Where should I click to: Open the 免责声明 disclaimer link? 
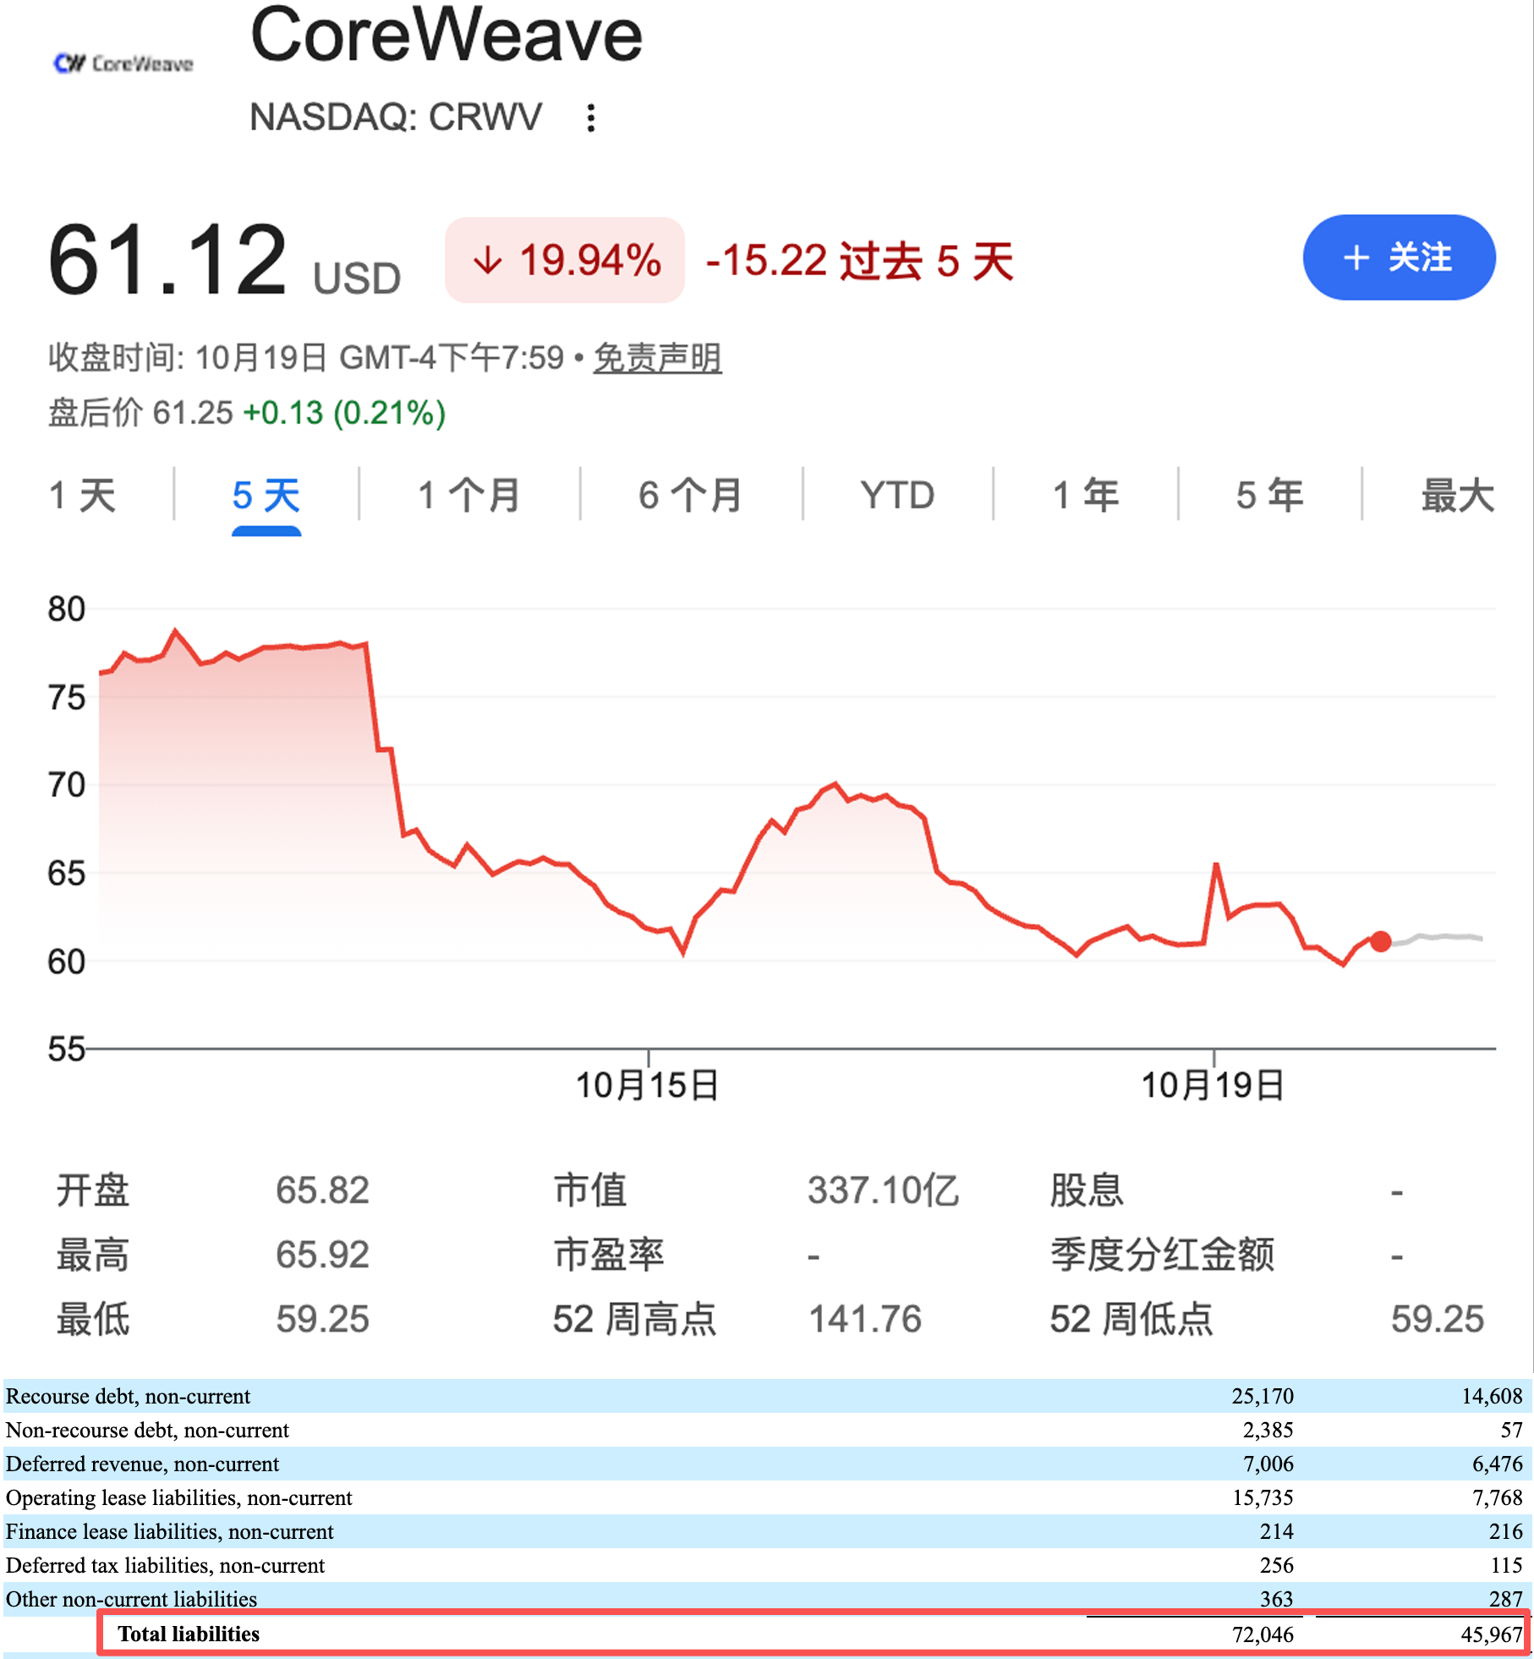tap(657, 358)
